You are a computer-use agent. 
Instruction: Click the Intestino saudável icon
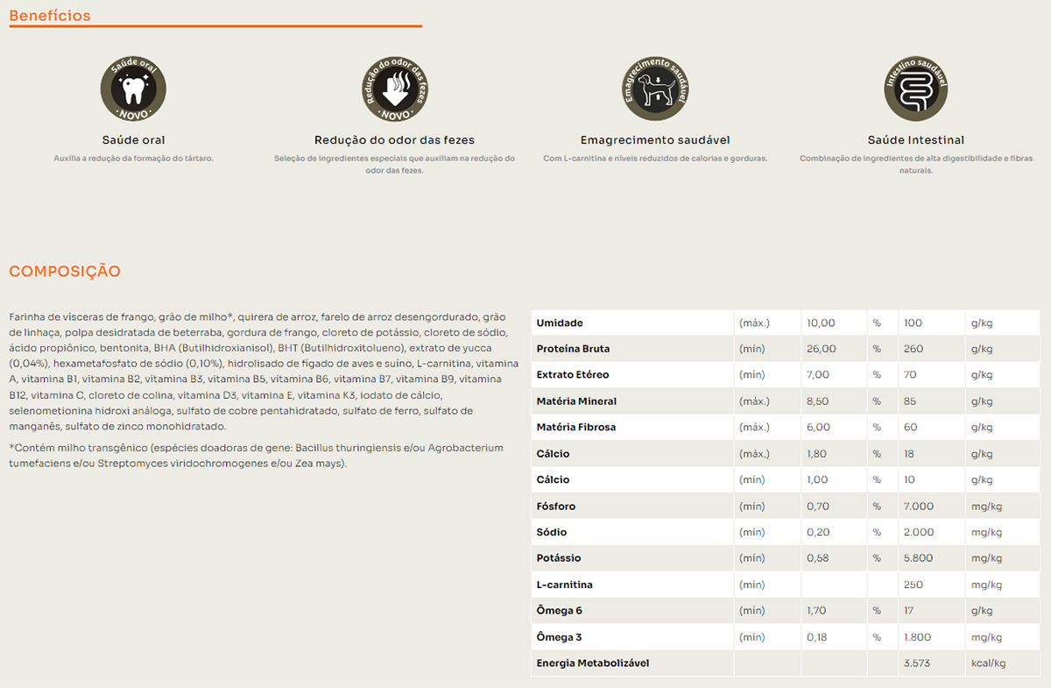click(x=915, y=90)
